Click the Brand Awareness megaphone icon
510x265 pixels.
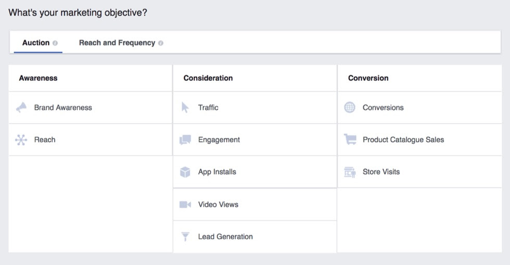click(21, 108)
